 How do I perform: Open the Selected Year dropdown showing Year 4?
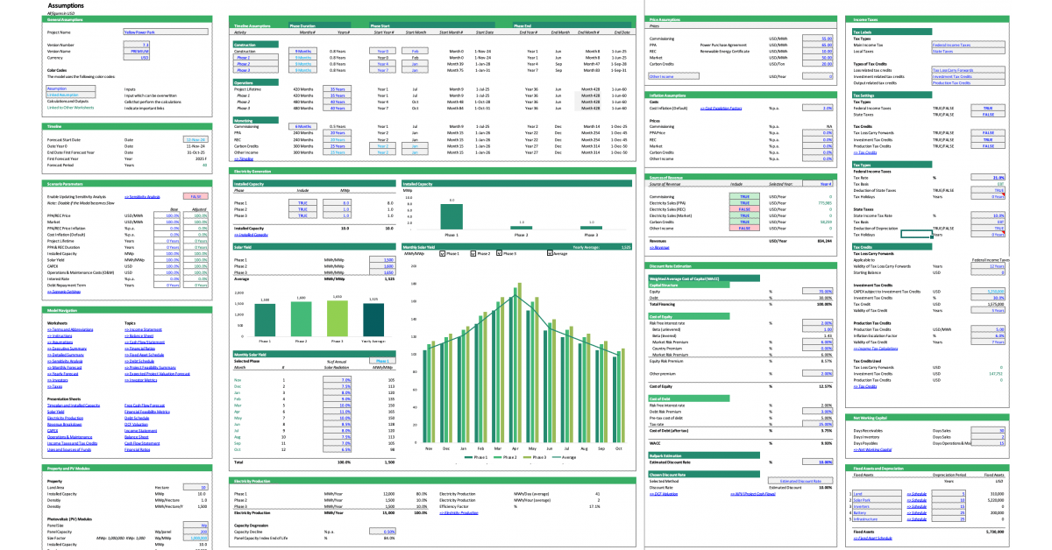click(821, 185)
